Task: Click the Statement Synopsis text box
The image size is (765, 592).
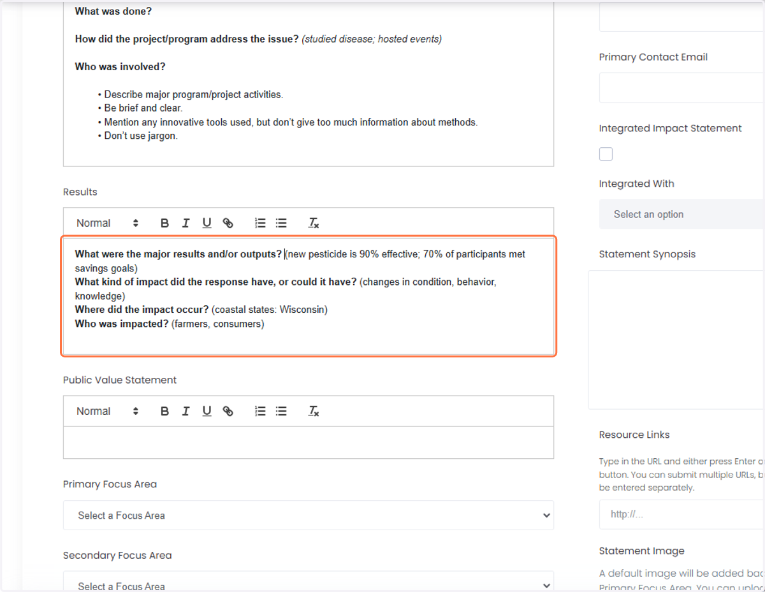Action: pyautogui.click(x=676, y=340)
